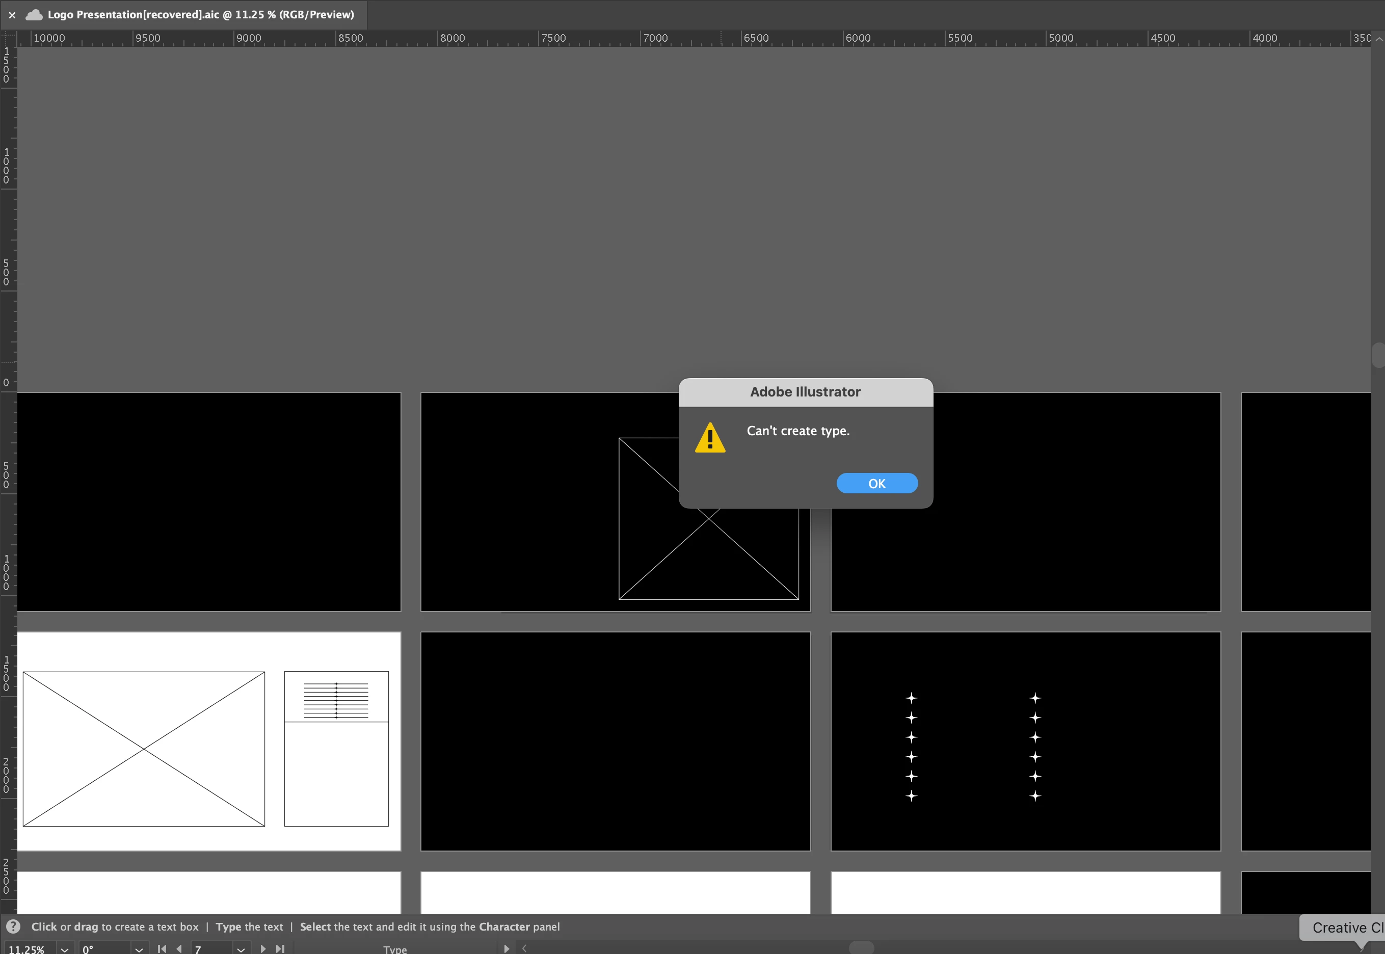Go to the next artboard
This screenshot has height=954, width=1385.
pyautogui.click(x=263, y=948)
